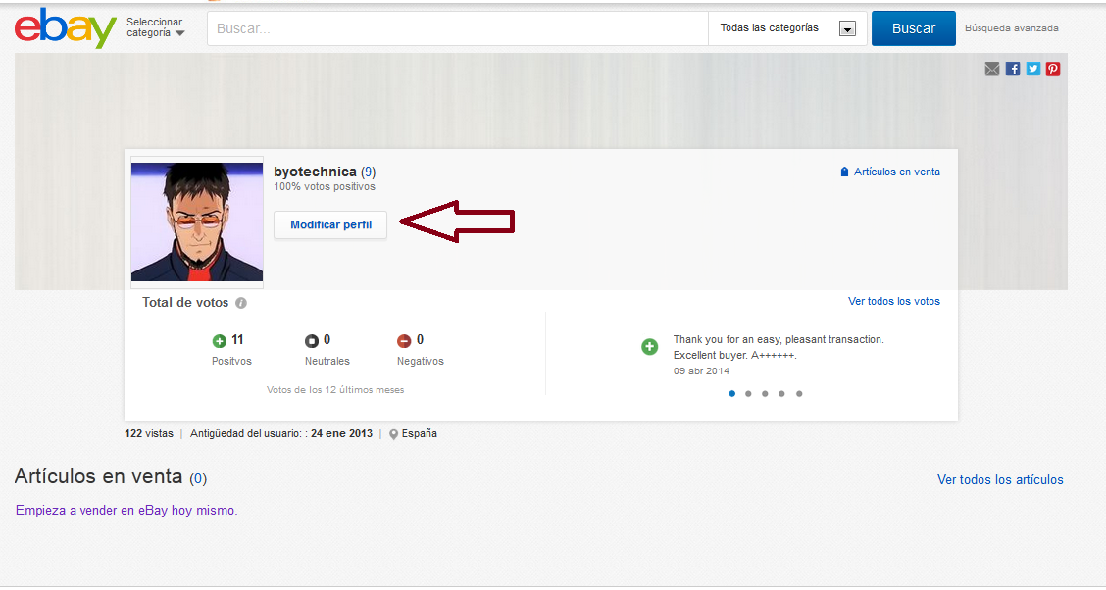The image size is (1106, 590).
Task: Click the 100% votos positivos text
Action: (325, 187)
